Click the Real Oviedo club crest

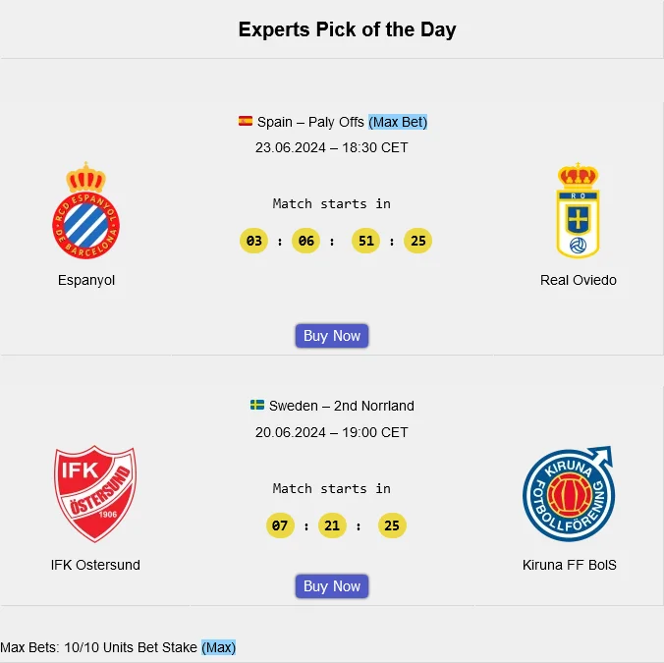click(578, 211)
